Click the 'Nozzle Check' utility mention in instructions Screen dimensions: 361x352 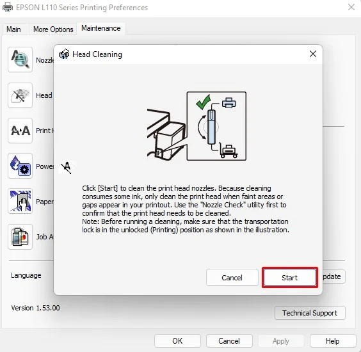[x=223, y=205]
